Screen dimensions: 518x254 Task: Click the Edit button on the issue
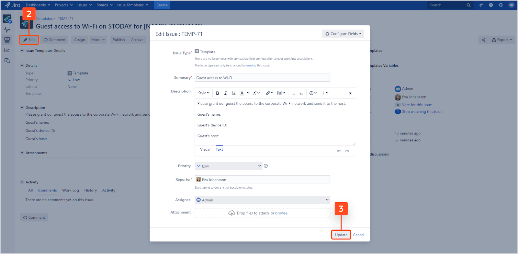click(x=29, y=40)
